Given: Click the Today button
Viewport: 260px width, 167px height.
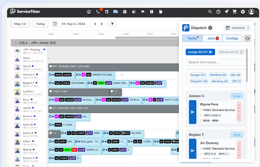Looking at the screenshot, I should pos(41,24).
